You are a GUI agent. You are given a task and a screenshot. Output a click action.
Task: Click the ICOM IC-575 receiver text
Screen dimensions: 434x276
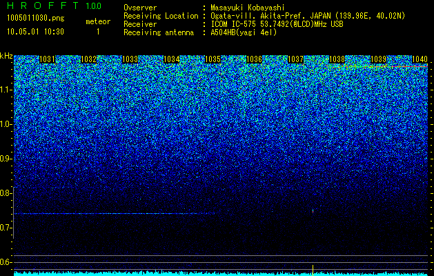277,24
